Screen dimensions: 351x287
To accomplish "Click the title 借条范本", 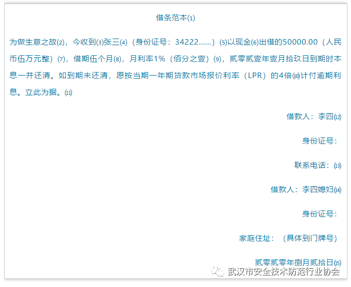I will click(x=171, y=18).
